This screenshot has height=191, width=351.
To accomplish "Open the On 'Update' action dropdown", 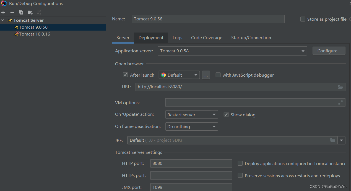I will pyautogui.click(x=191, y=115).
